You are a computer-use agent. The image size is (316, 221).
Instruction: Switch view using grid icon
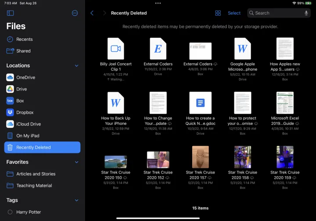[218, 13]
